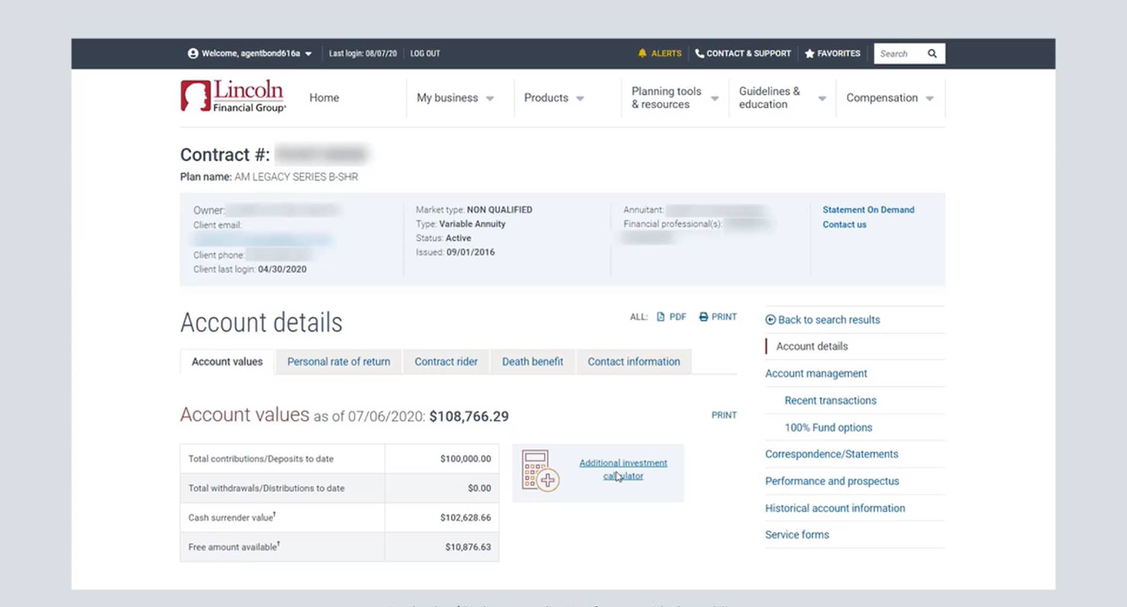1127x607 pixels.
Task: Select the Account values tab
Action: [227, 361]
